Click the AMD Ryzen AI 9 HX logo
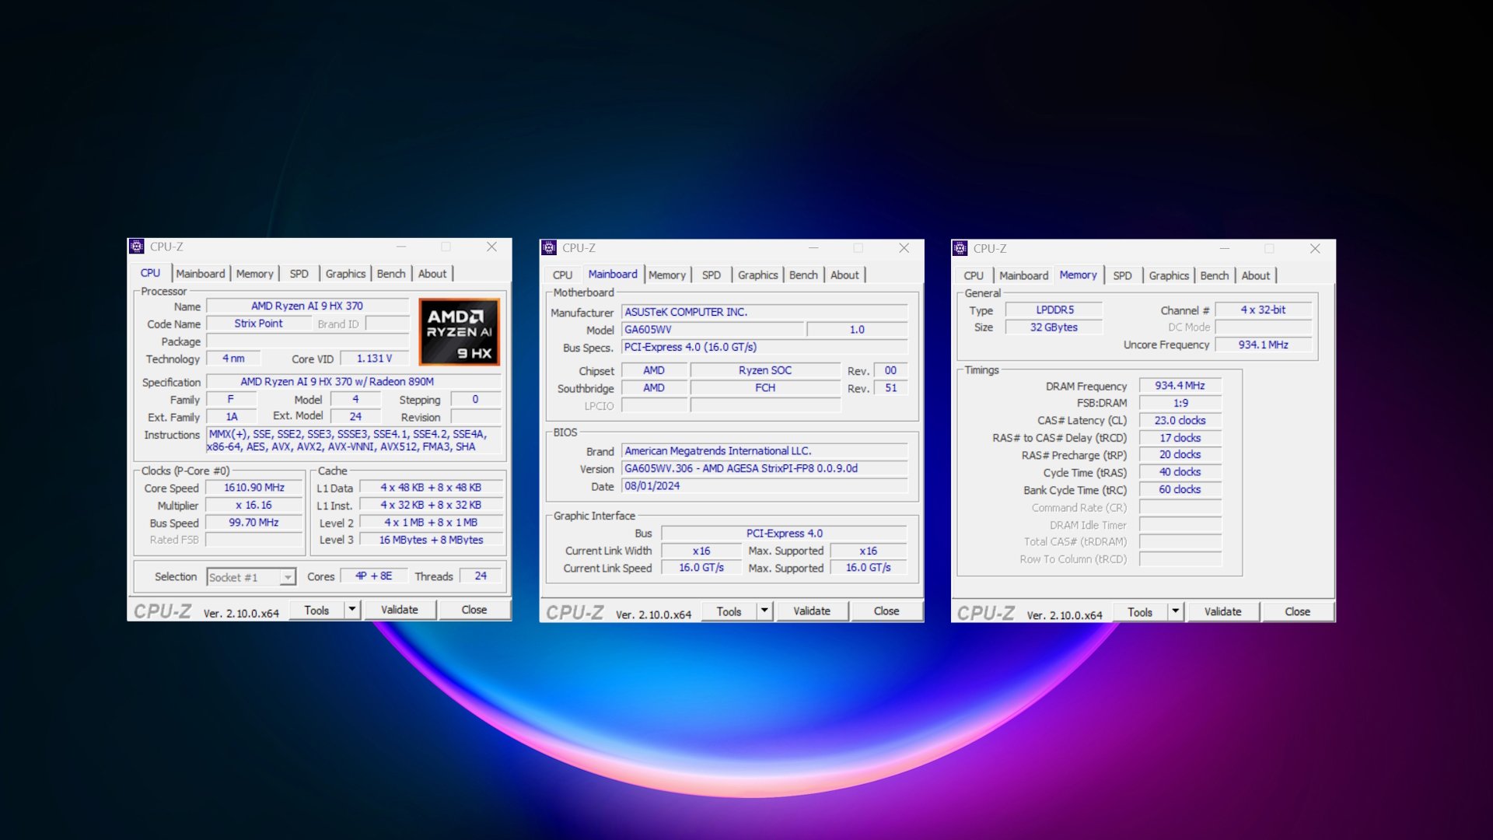The height and width of the screenshot is (840, 1493). pos(460,332)
